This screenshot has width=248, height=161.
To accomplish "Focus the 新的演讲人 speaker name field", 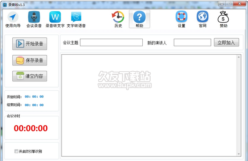I will point(192,42).
